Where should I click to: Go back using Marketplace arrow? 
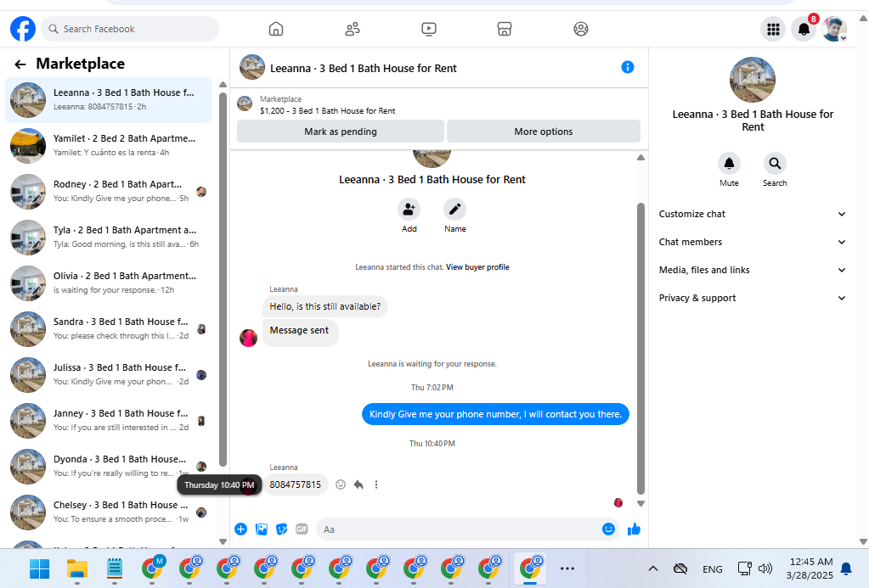[x=20, y=64]
